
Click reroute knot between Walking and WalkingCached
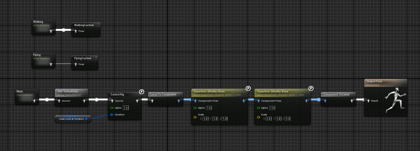(64, 30)
